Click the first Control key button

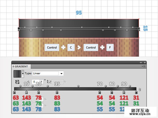coord(52,47)
